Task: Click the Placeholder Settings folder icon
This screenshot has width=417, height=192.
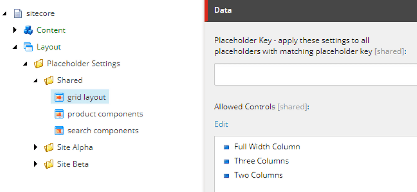Action: 38,64
